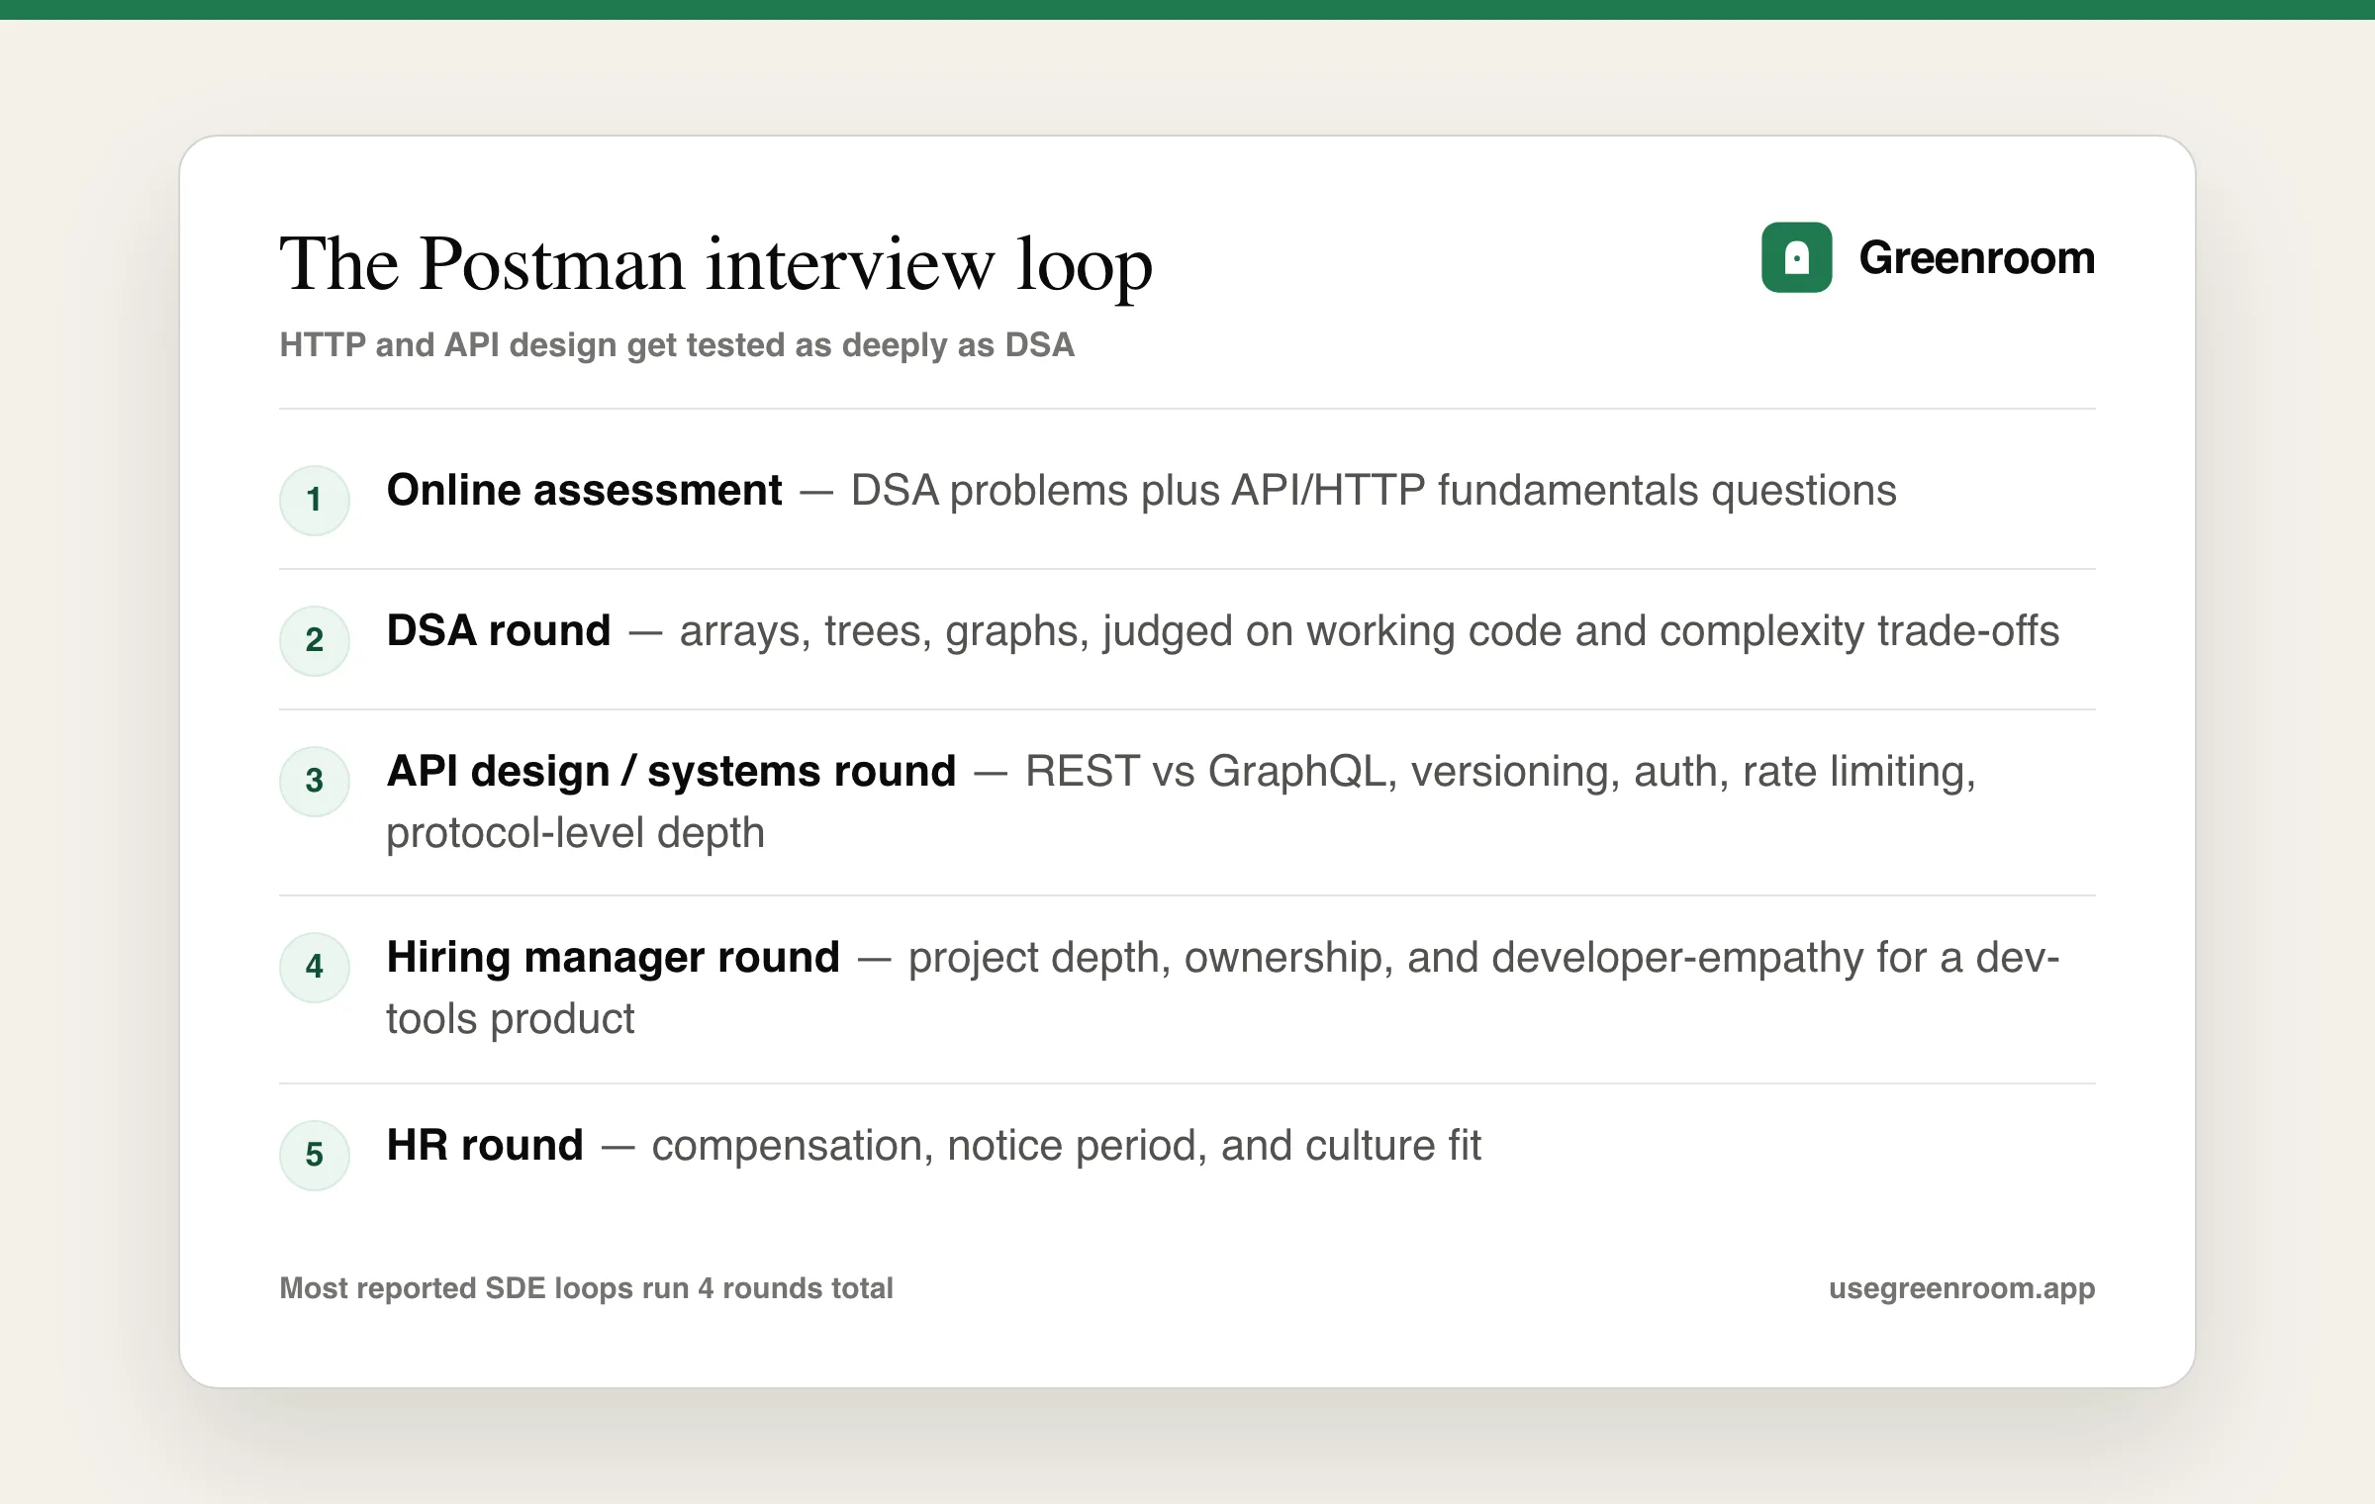Click the number 4 step badge

pyautogui.click(x=315, y=967)
